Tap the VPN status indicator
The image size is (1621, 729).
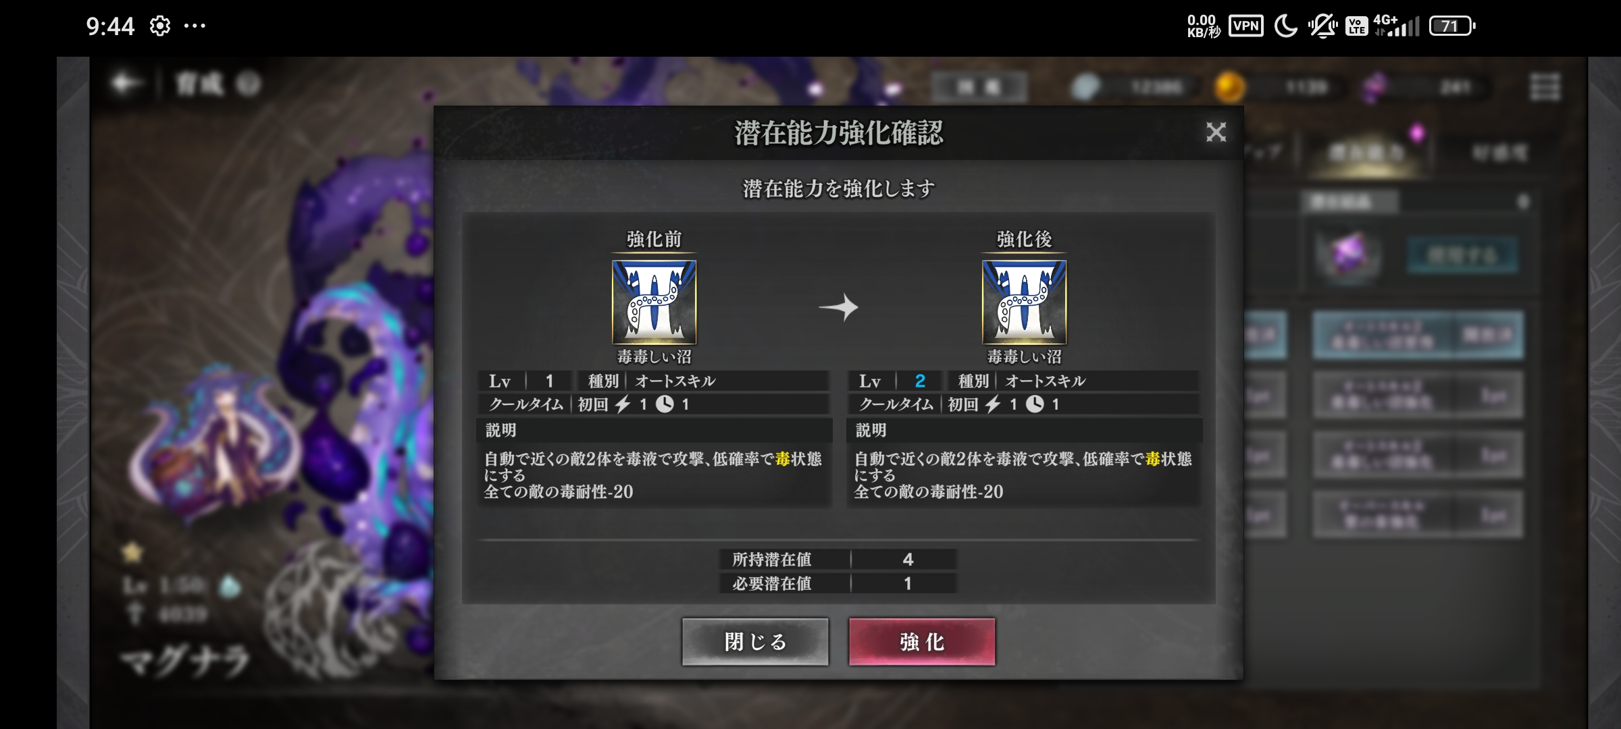(1246, 26)
